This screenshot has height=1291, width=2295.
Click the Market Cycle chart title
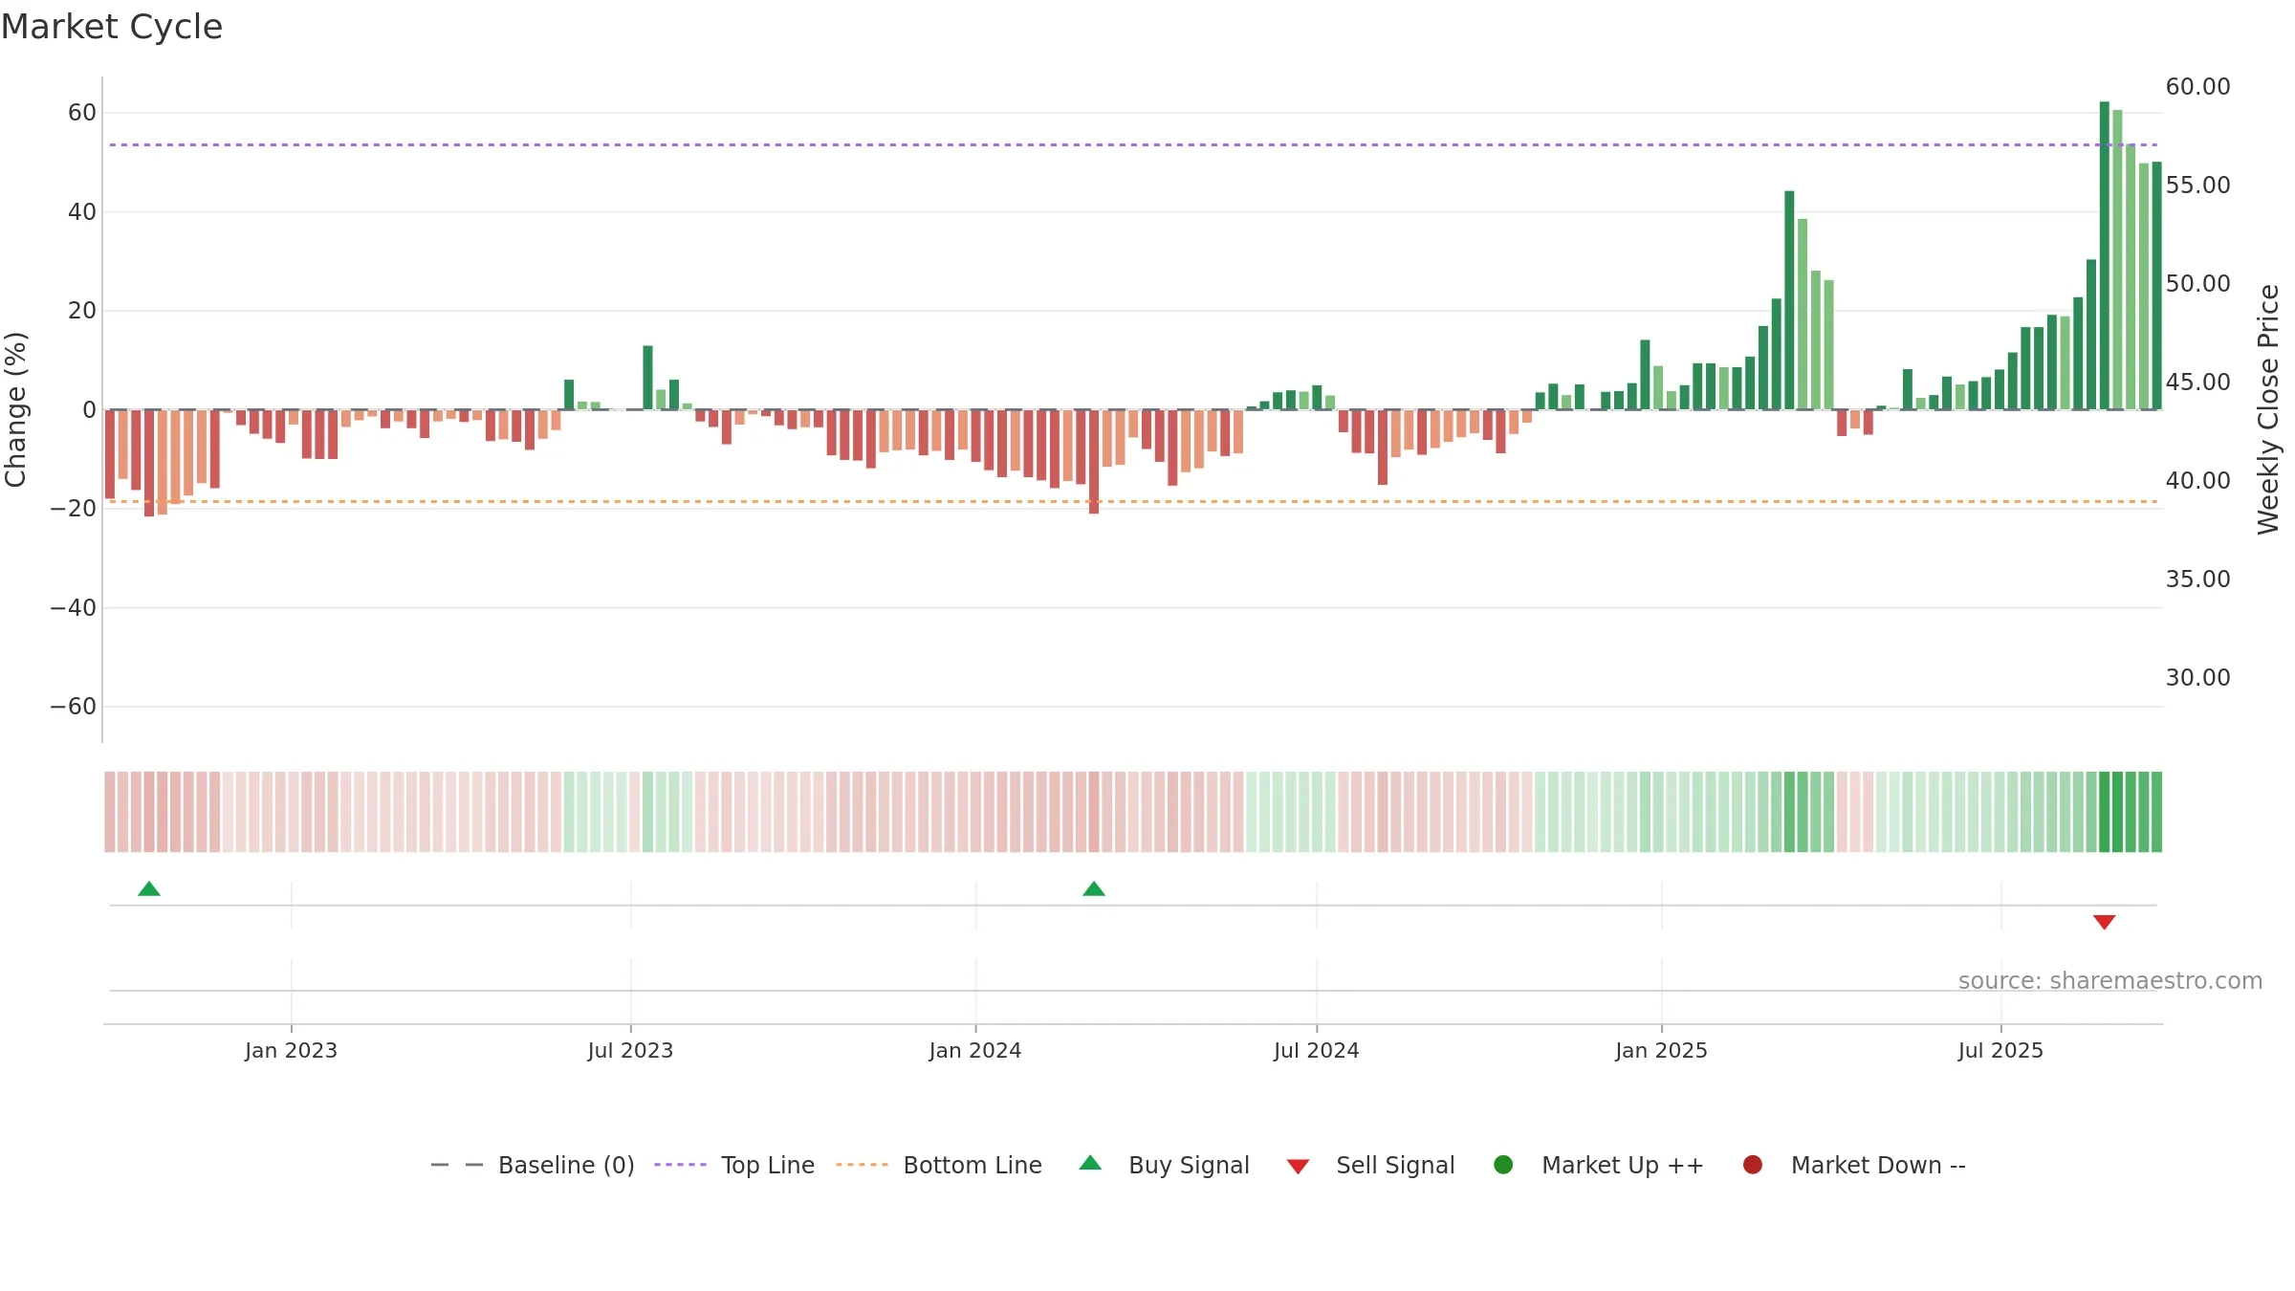coord(112,27)
